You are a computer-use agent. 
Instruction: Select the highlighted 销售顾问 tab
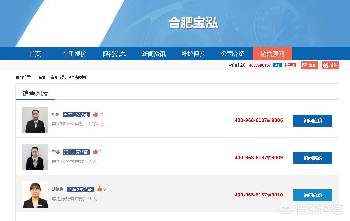pos(272,54)
